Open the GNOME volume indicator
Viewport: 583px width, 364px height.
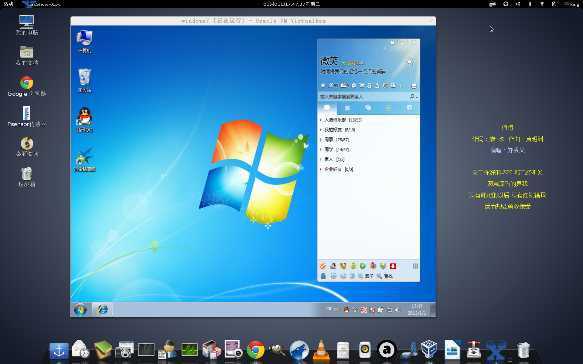(x=518, y=4)
